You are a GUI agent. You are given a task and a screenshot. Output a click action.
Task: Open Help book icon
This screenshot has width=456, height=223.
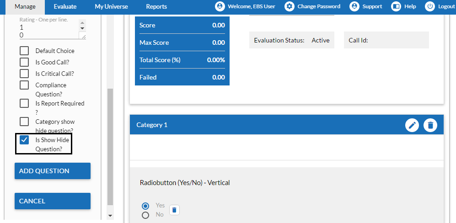396,6
